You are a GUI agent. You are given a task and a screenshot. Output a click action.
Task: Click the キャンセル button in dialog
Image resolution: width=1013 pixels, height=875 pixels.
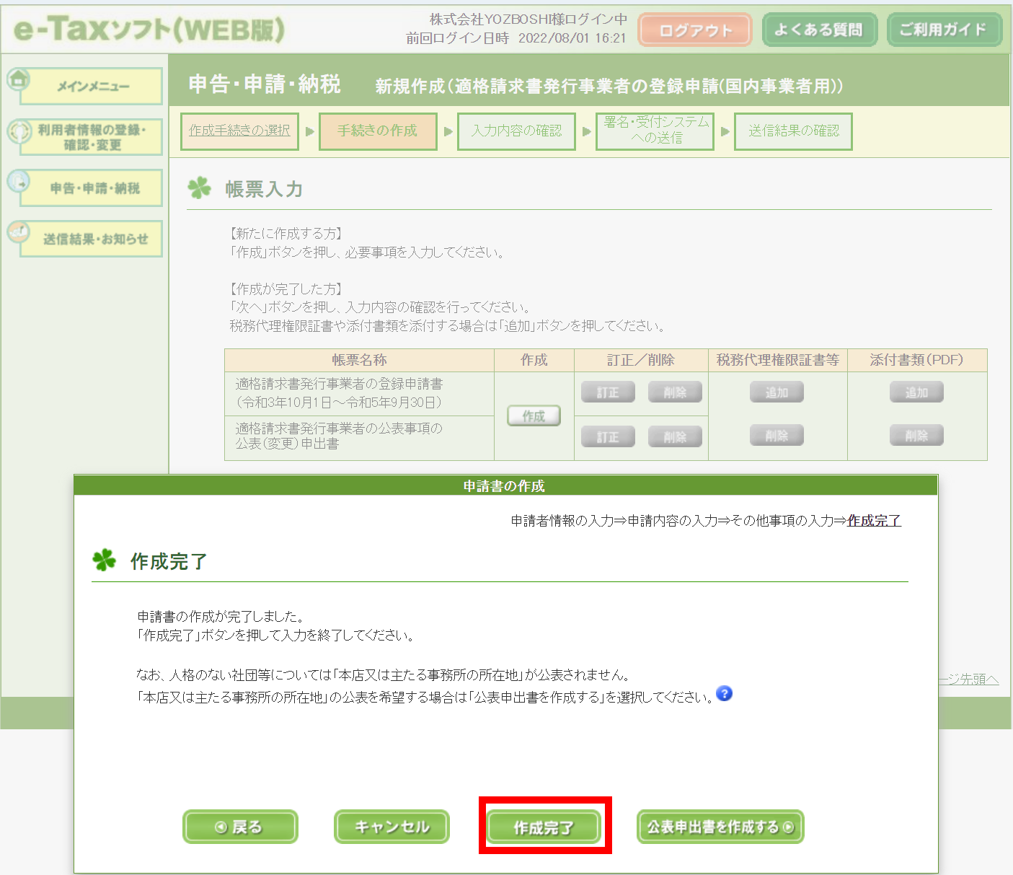tap(392, 827)
